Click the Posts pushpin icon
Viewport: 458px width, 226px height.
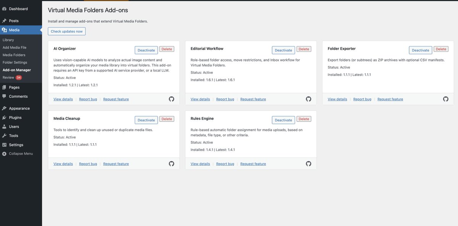pyautogui.click(x=4, y=21)
